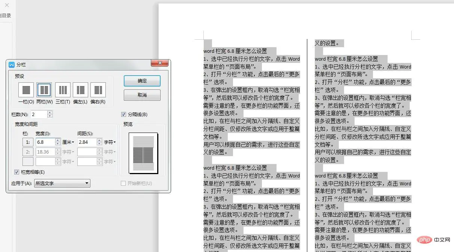Screen dimensions: 454x252
Task: Uncheck the 栏宽相等(E) checkbox
Action: pos(17,172)
